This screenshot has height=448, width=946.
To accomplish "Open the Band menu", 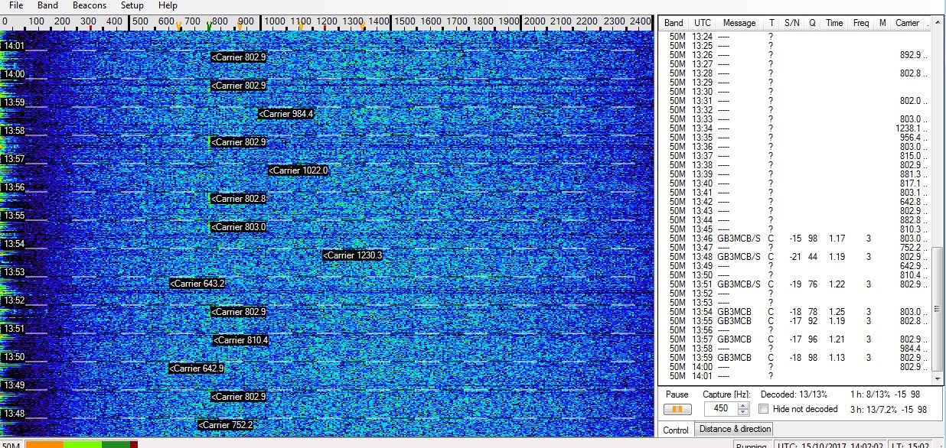I will 47,5.
